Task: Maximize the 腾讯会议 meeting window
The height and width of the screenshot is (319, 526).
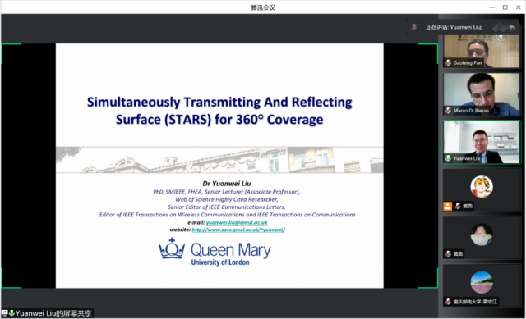Action: point(505,7)
